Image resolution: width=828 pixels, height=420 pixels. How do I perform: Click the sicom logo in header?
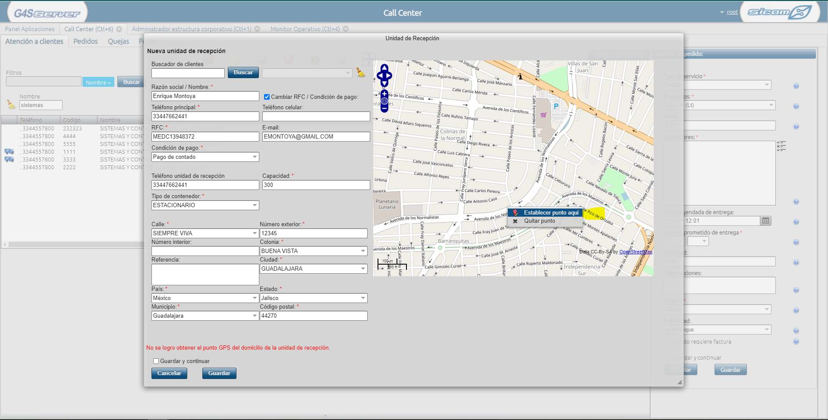(779, 12)
